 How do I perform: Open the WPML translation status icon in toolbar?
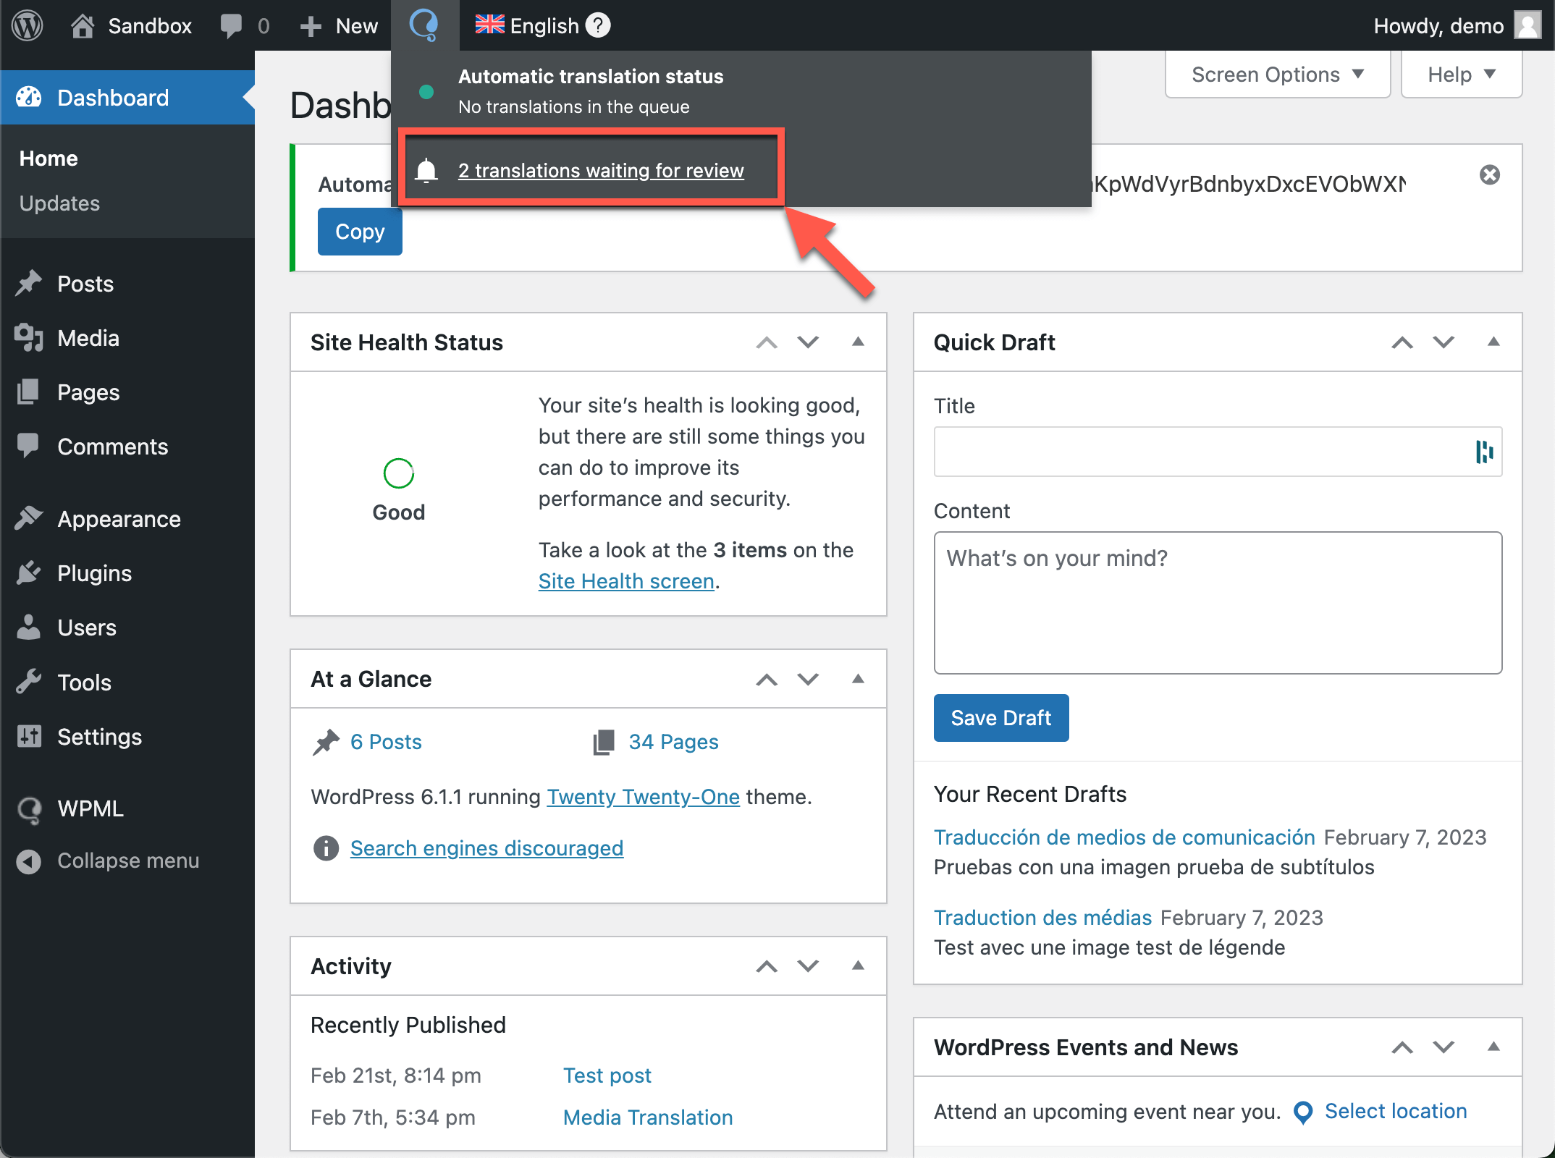[424, 25]
